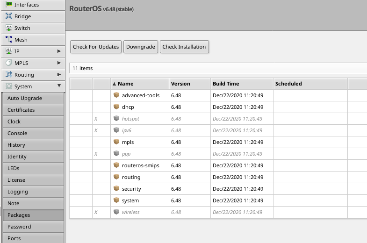Click version 6.48 in mpls row
This screenshot has width=367, height=243.
[176, 142]
